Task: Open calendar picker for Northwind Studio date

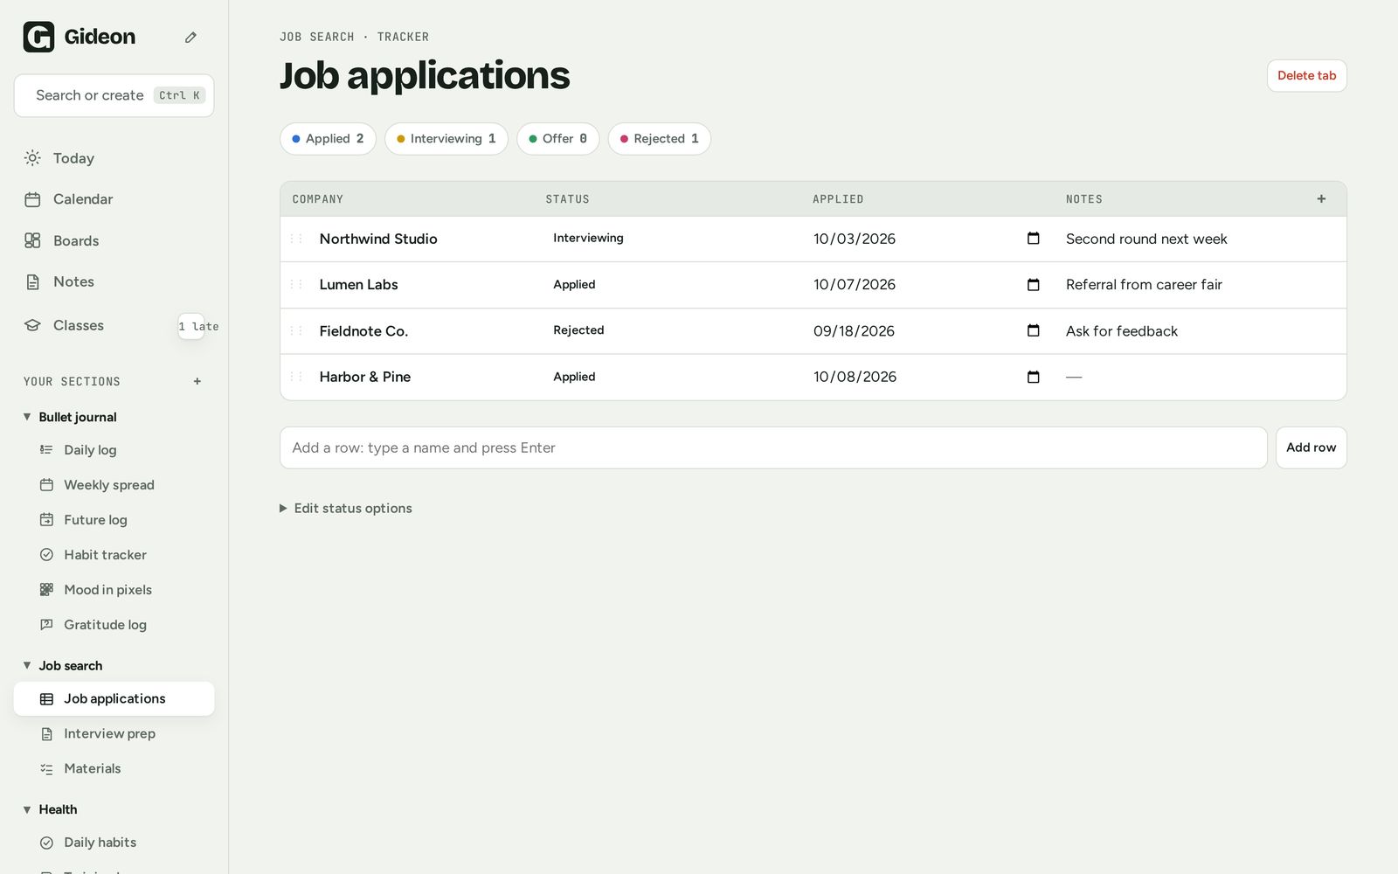Action: tap(1033, 239)
